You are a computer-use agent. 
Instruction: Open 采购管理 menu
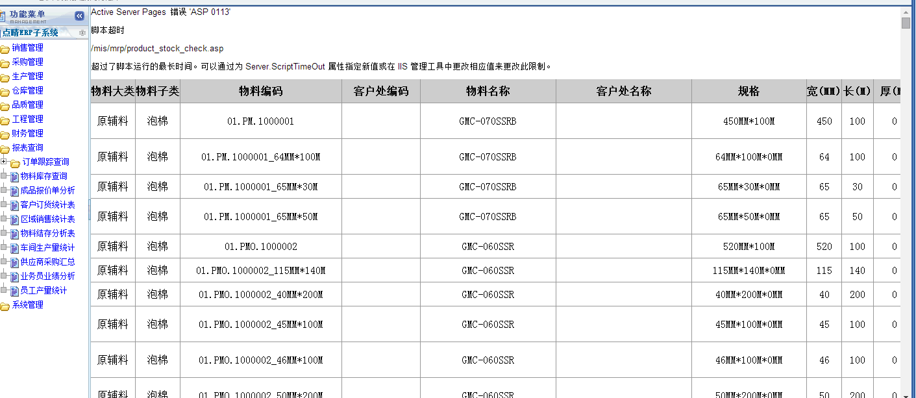[27, 62]
